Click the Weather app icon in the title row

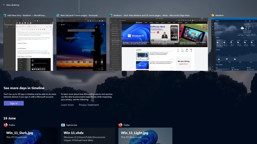[213, 15]
